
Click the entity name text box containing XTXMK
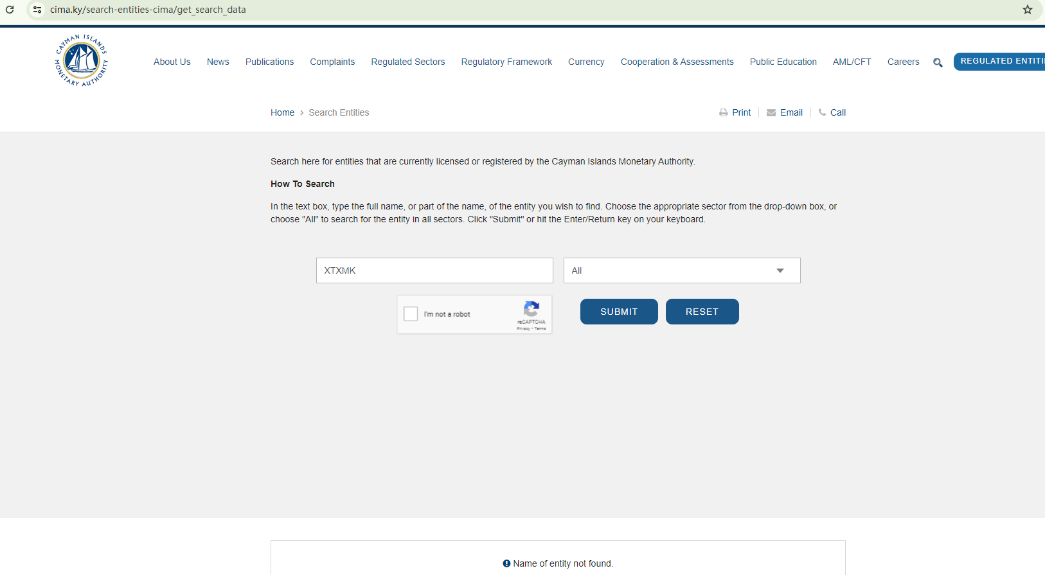(434, 270)
